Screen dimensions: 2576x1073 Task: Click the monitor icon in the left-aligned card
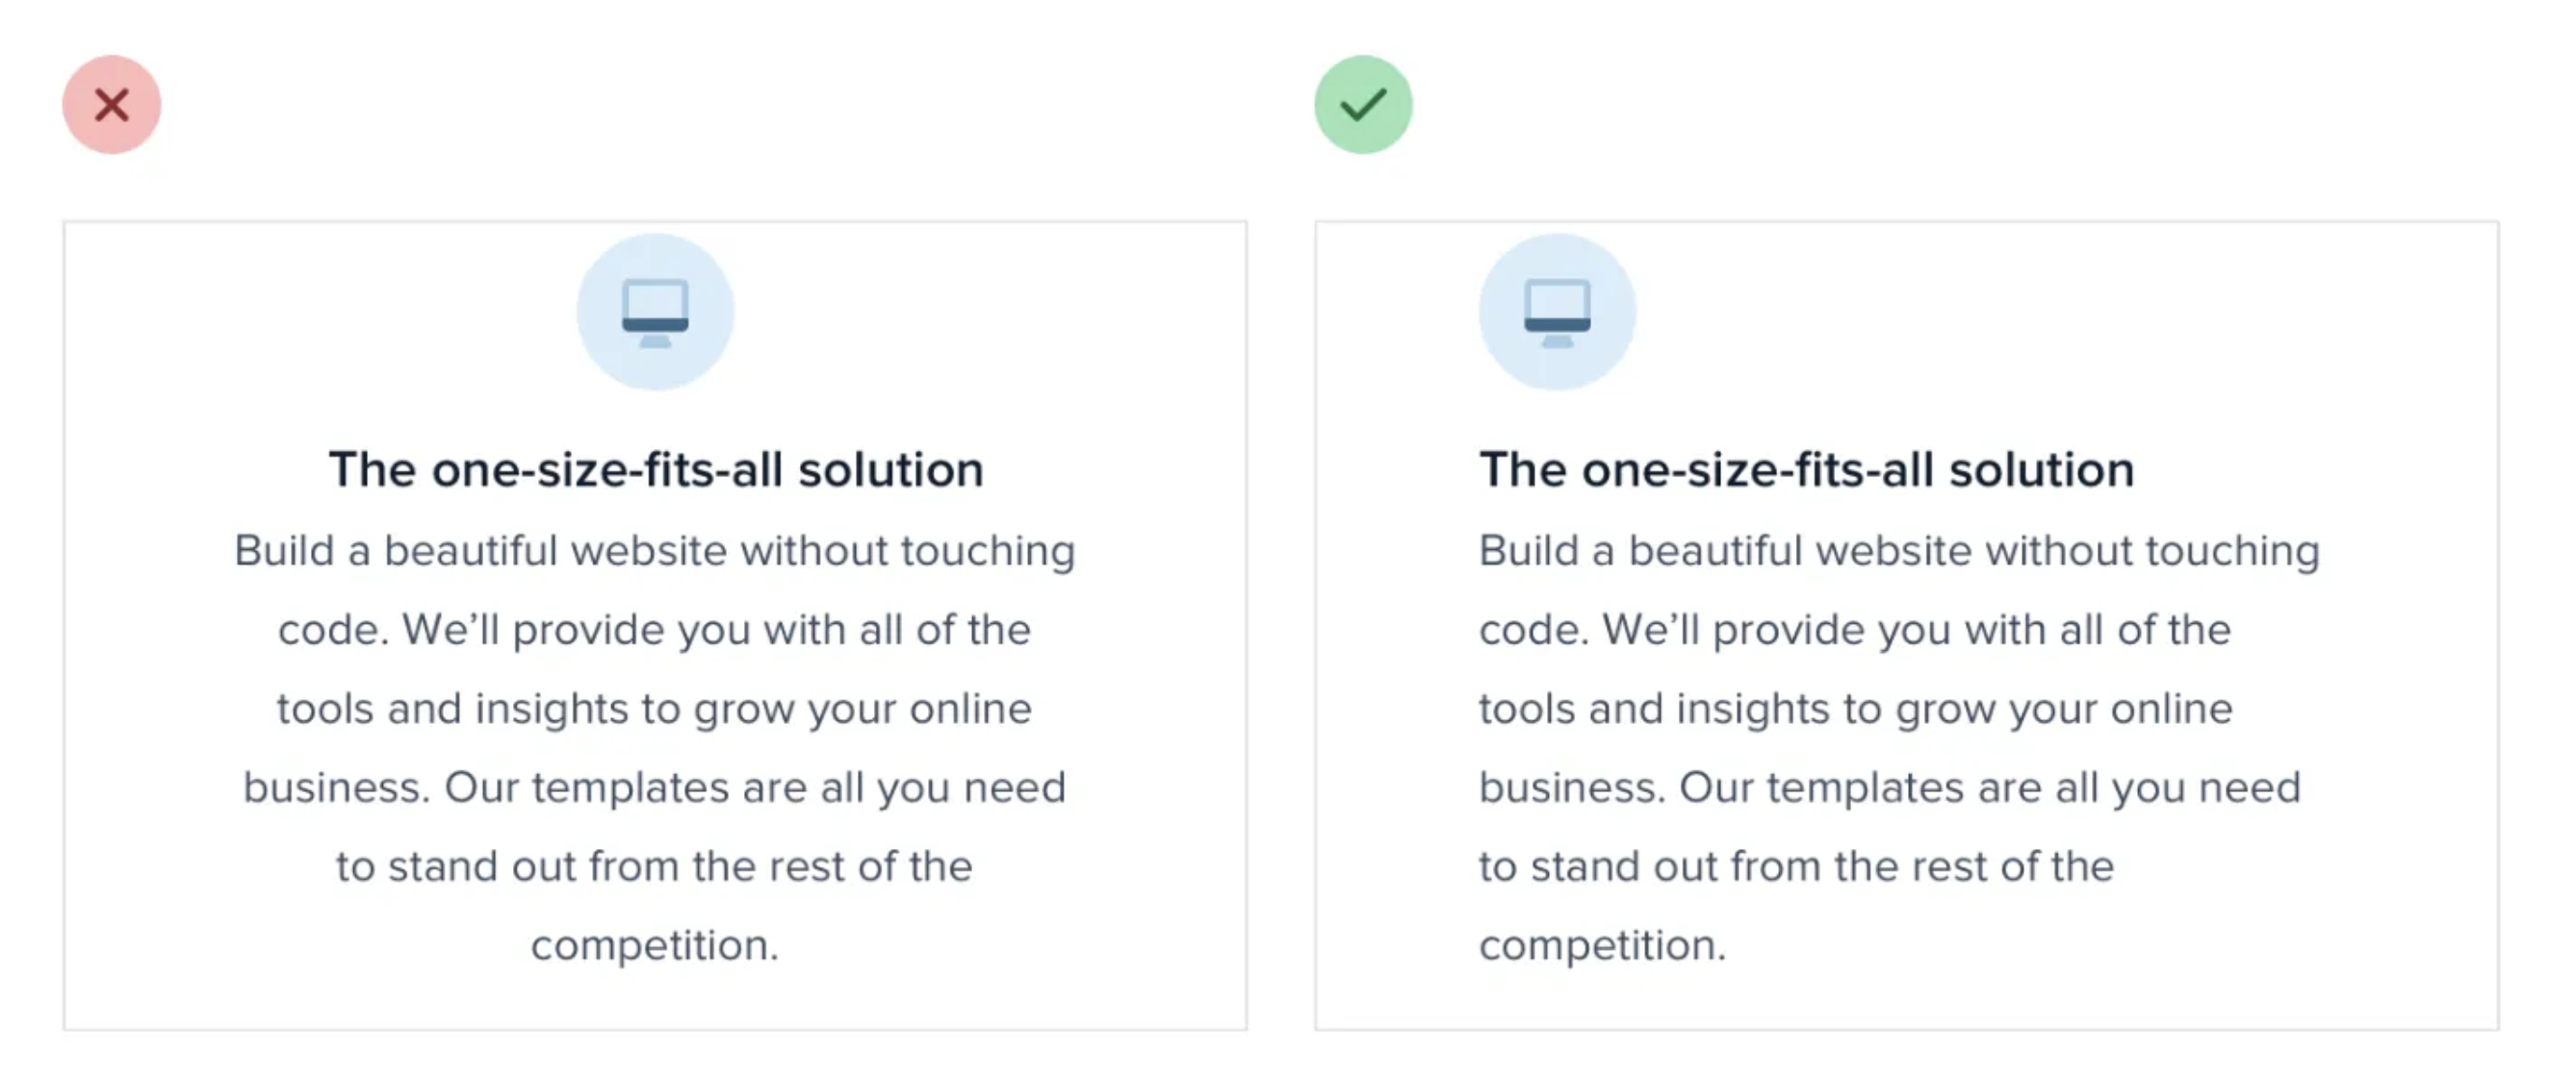[1557, 312]
